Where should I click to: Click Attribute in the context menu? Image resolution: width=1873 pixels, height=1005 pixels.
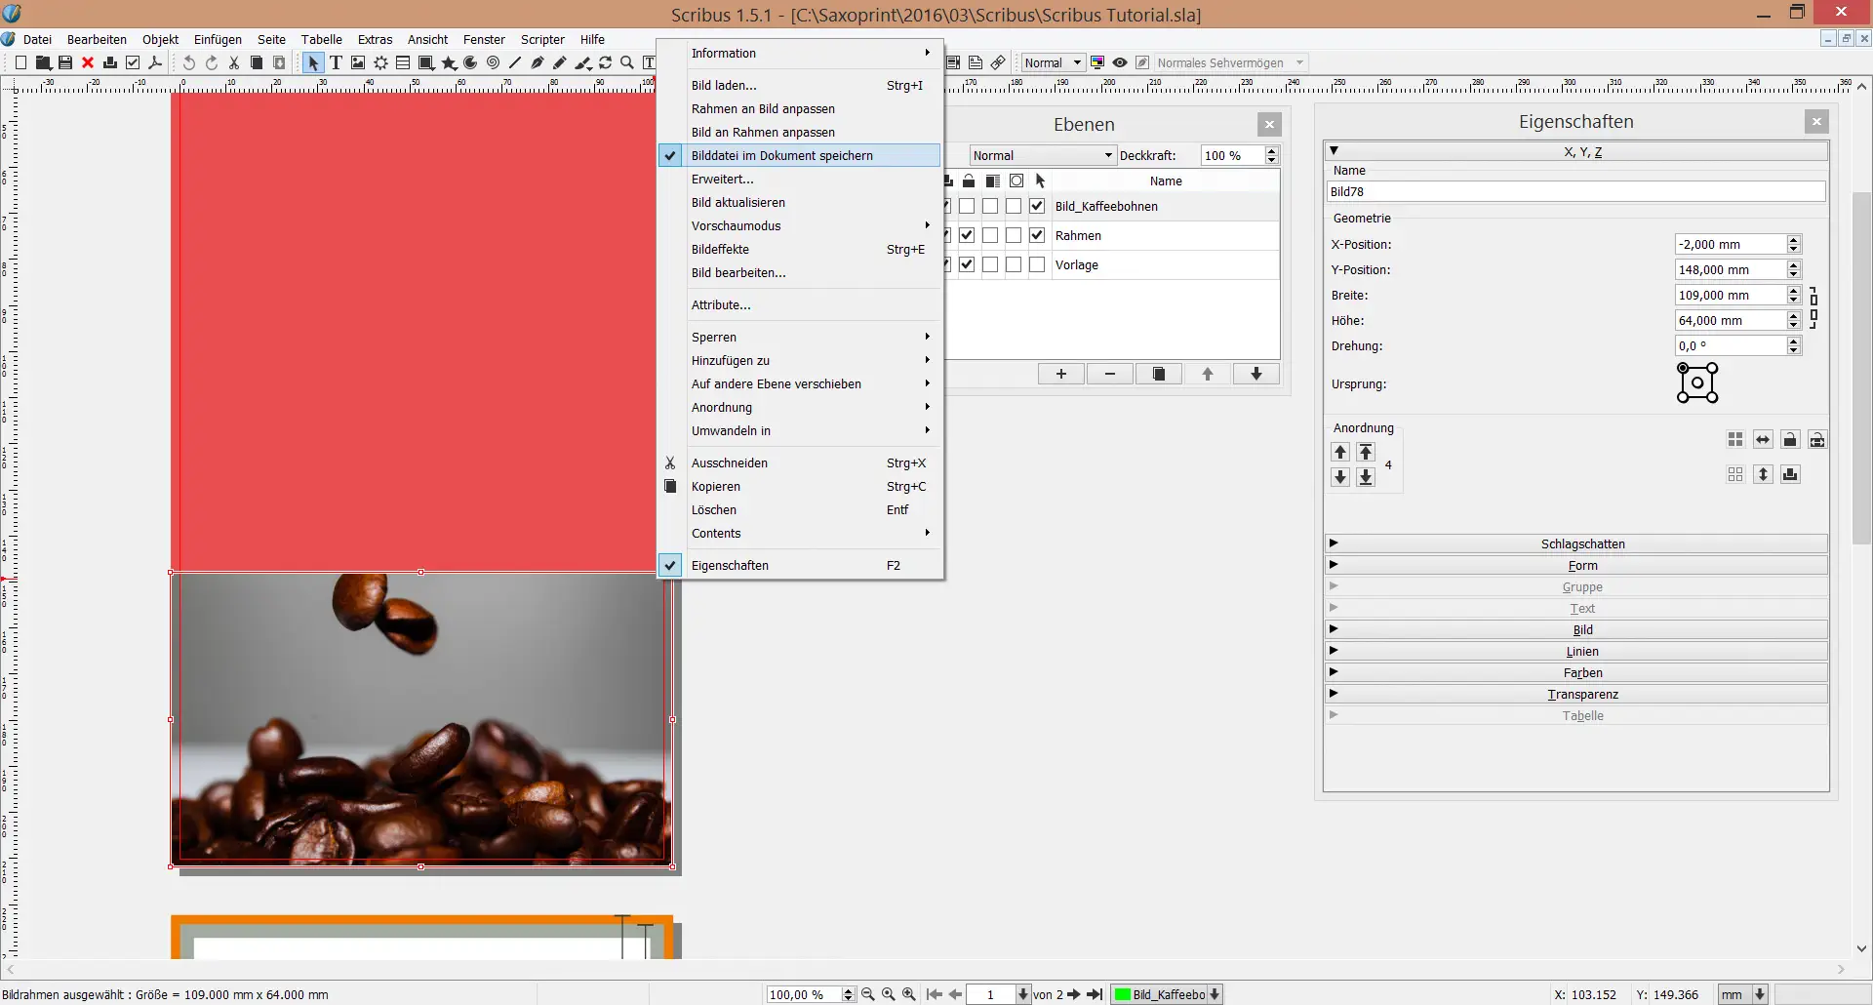pyautogui.click(x=722, y=304)
